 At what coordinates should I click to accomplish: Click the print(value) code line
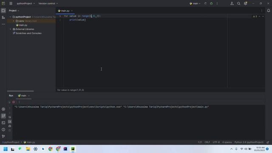tap(77, 20)
